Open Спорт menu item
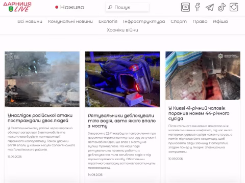 pos(179,21)
